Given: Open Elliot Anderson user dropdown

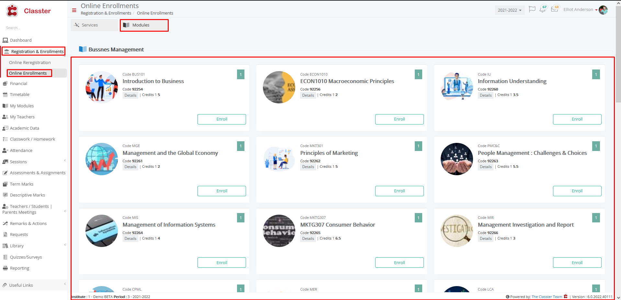Looking at the screenshot, I should click(x=580, y=10).
